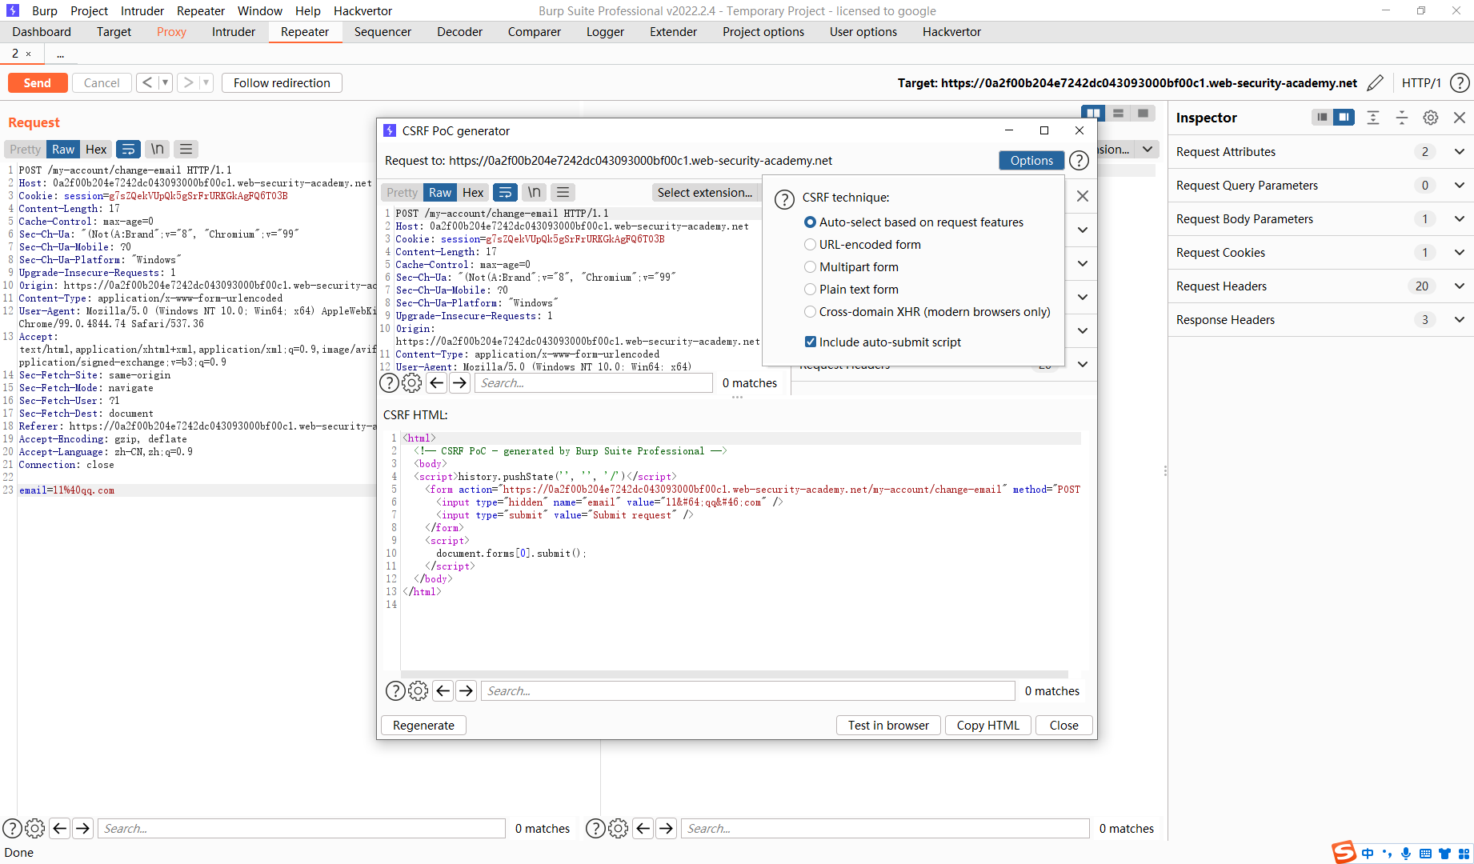Screen dimensions: 1474x864
Task: Click Test in browser button
Action: tap(889, 725)
